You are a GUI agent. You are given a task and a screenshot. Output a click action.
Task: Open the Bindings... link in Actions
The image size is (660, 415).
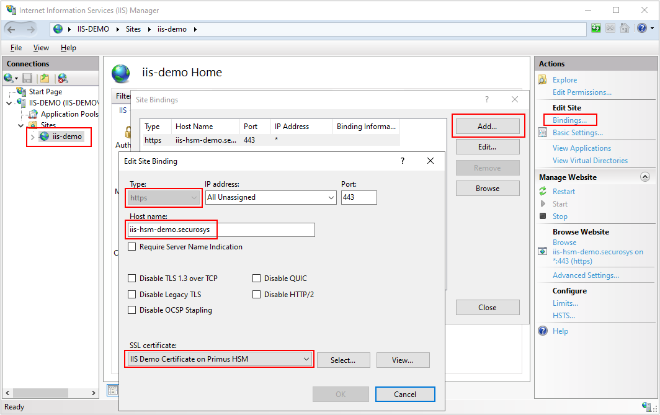(569, 120)
